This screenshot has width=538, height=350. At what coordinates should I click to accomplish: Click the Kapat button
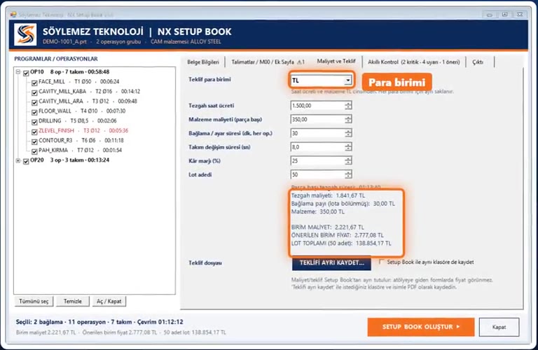tap(499, 327)
